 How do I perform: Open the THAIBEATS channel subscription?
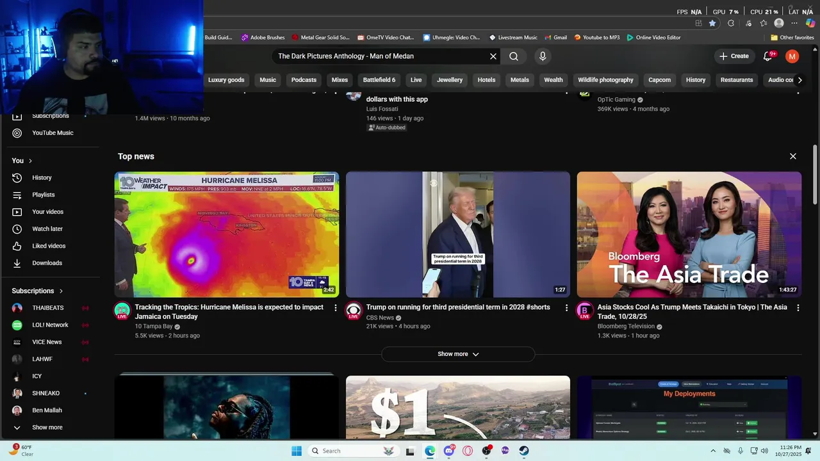(x=48, y=308)
